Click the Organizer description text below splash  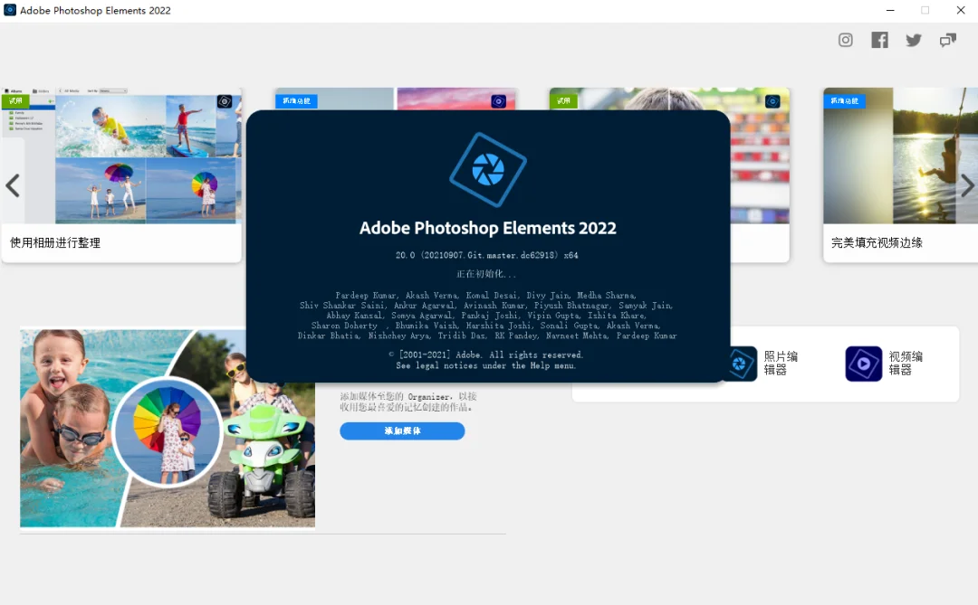[408, 402]
